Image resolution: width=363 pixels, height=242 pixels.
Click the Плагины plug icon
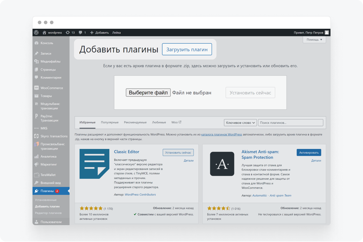37,191
